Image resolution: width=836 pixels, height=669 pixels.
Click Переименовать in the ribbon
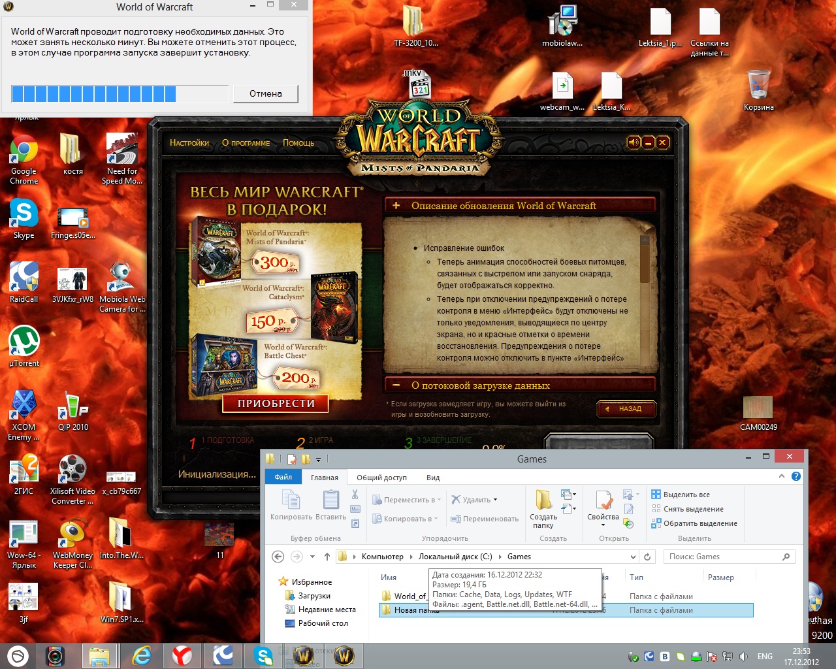tap(485, 519)
